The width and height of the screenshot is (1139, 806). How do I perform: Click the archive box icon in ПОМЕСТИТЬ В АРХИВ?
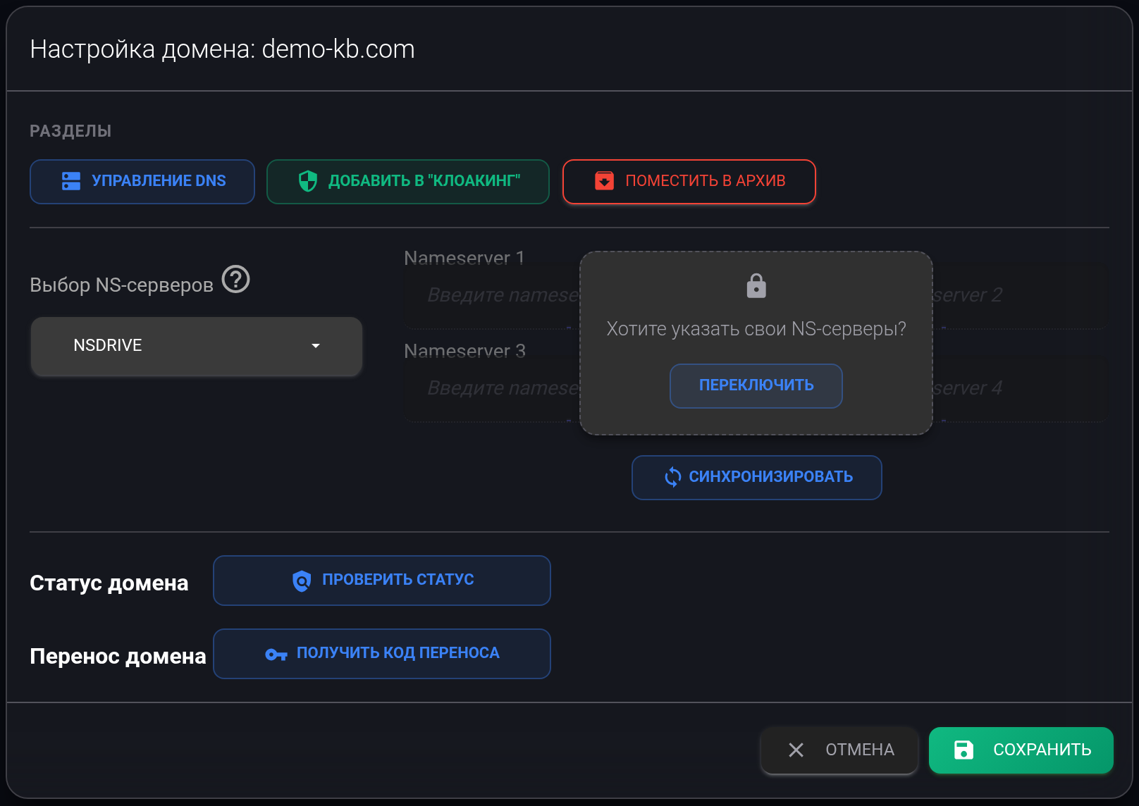tap(604, 181)
